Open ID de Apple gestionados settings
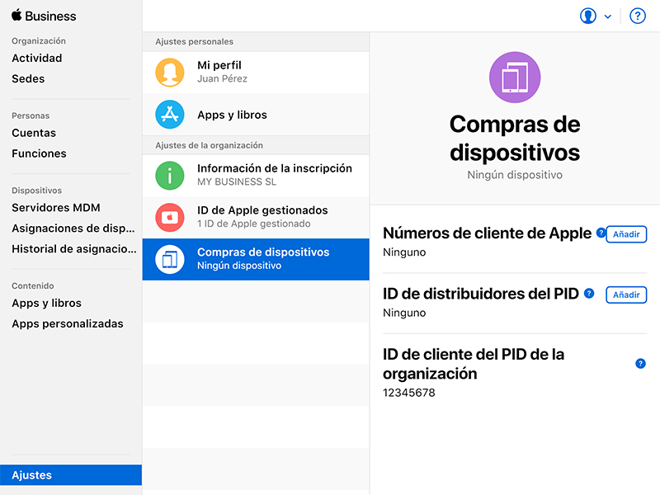660x495 pixels. pos(256,218)
